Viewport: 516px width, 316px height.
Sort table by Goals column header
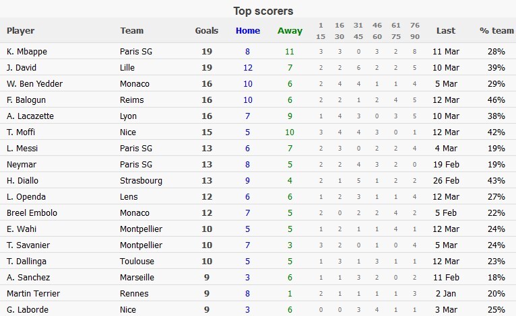(x=207, y=31)
